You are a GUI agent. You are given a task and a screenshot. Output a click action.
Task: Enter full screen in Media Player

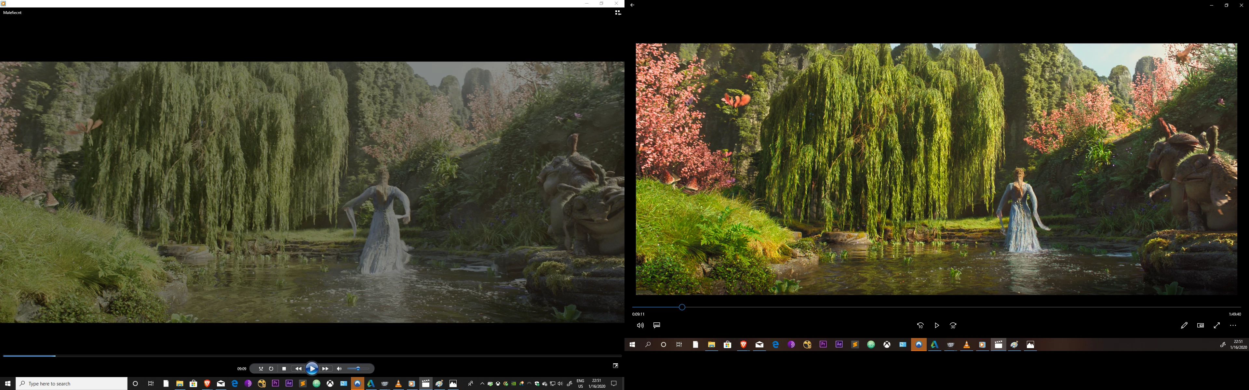615,366
